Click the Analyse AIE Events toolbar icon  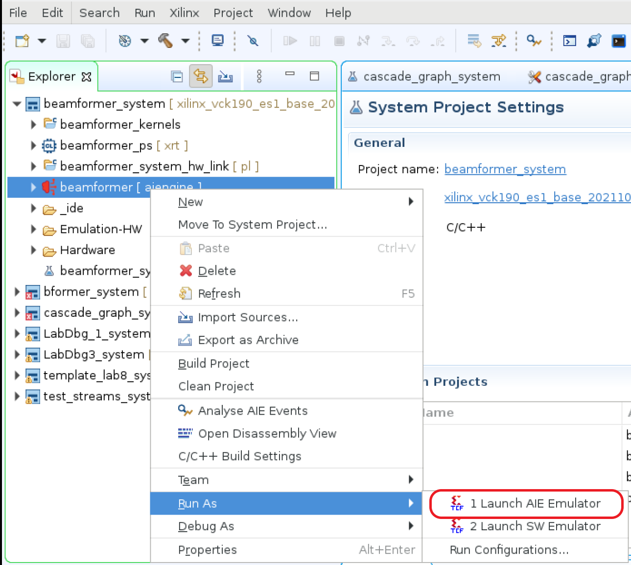pos(534,41)
